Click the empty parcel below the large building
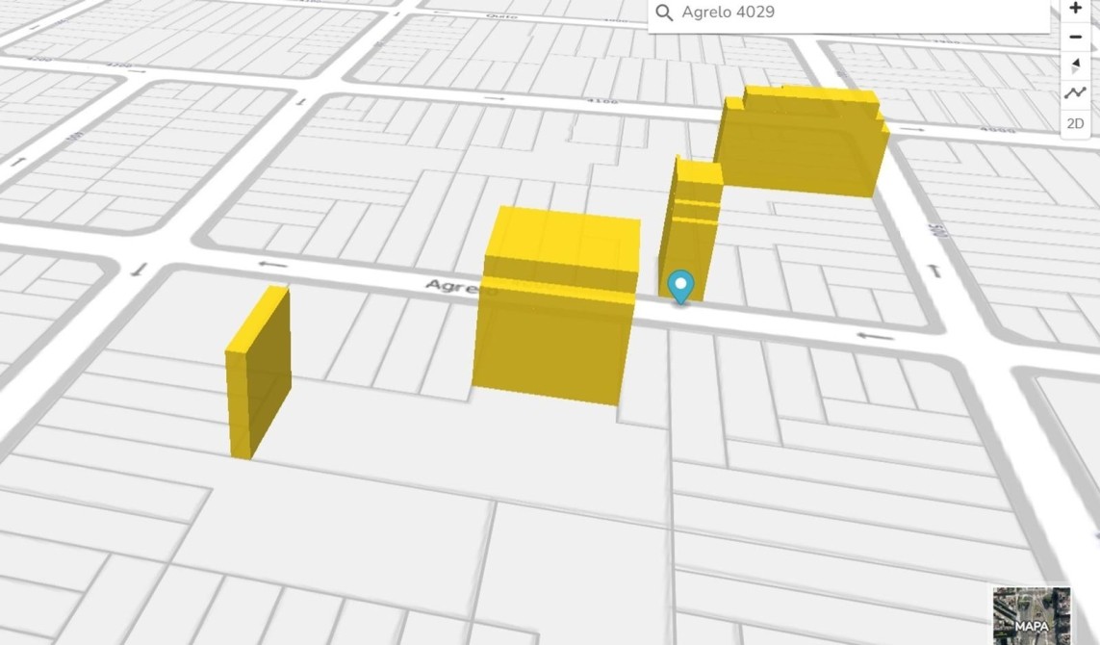This screenshot has width=1100, height=645. 539,452
